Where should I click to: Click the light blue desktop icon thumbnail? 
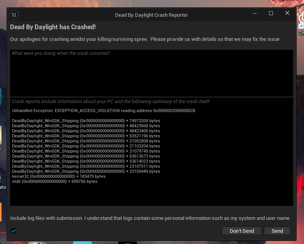pos(82,243)
